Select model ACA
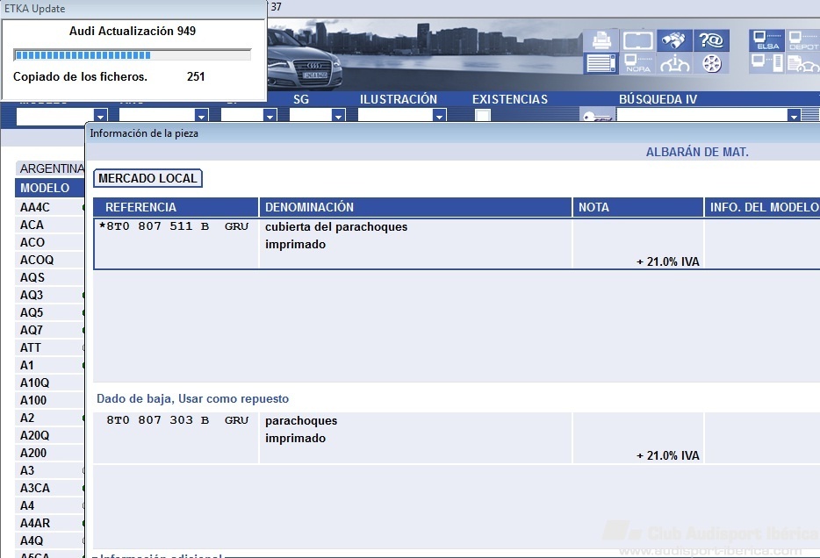 pyautogui.click(x=50, y=225)
